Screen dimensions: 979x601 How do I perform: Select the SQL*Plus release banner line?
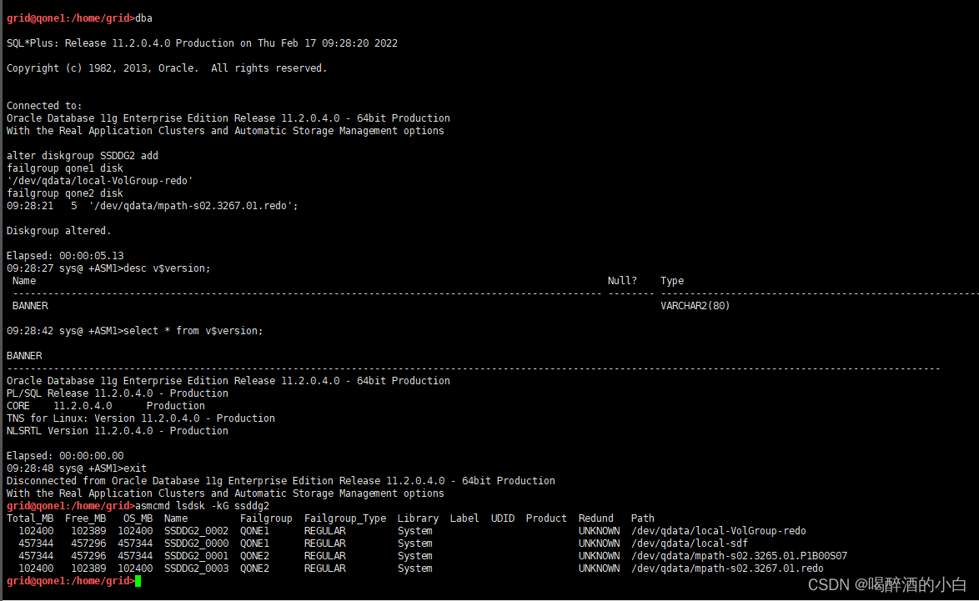click(x=202, y=43)
